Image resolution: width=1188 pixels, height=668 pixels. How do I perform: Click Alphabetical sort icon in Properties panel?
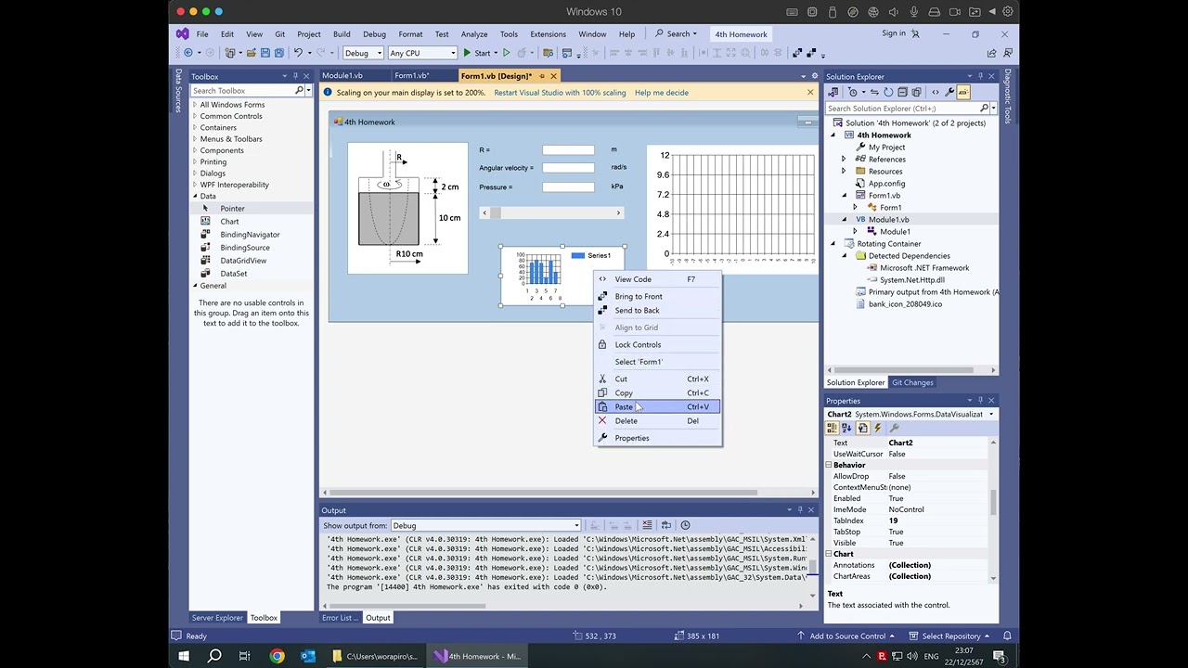tap(847, 428)
